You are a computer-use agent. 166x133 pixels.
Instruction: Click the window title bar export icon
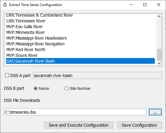pos(5,5)
